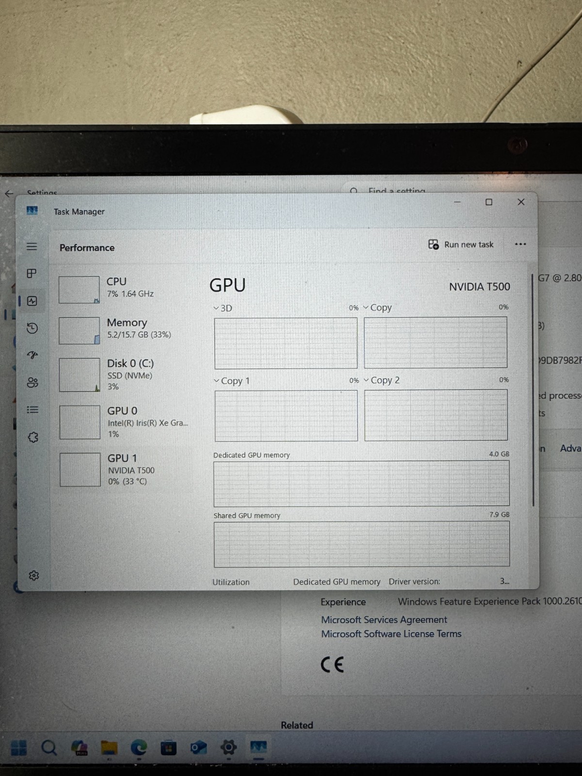Open Task Manager settings gear icon
582x776 pixels.
click(33, 576)
